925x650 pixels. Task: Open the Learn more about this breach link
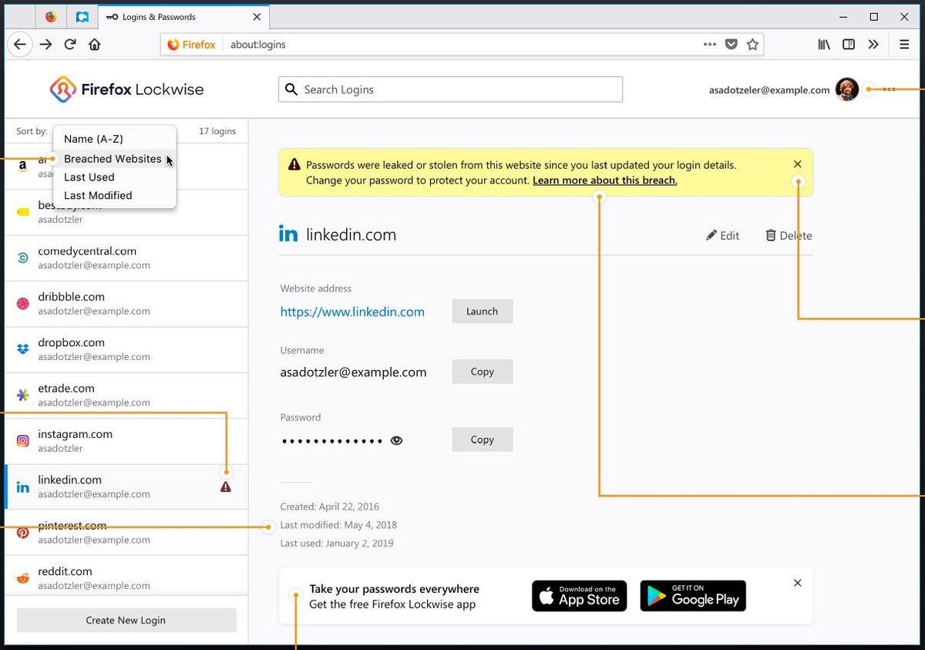(604, 180)
